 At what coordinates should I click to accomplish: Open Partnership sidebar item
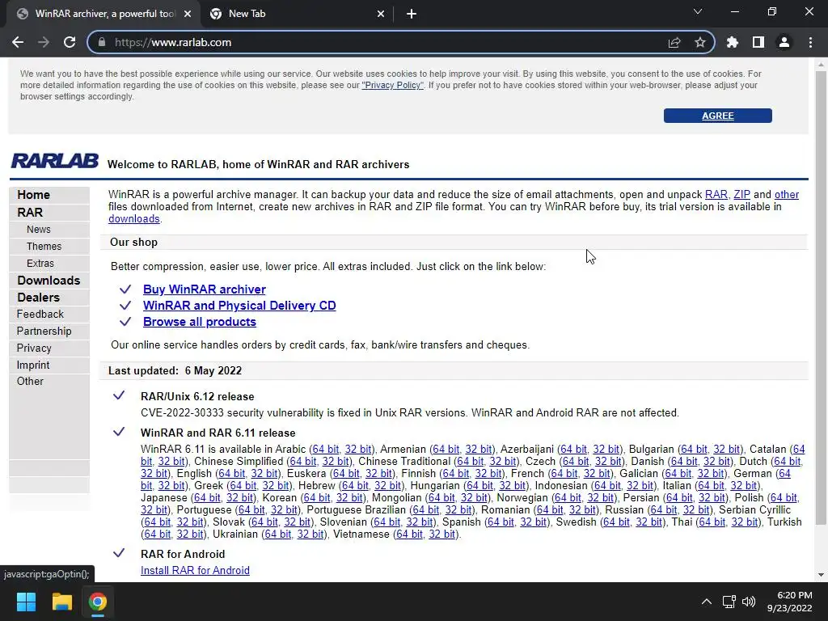click(x=44, y=331)
